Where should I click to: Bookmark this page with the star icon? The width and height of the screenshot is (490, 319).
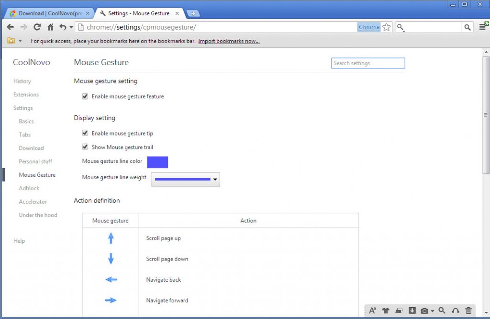click(x=387, y=27)
